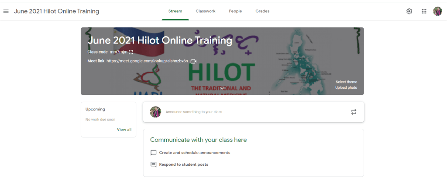Click the June 2021 Hilot class title in header

[56, 11]
